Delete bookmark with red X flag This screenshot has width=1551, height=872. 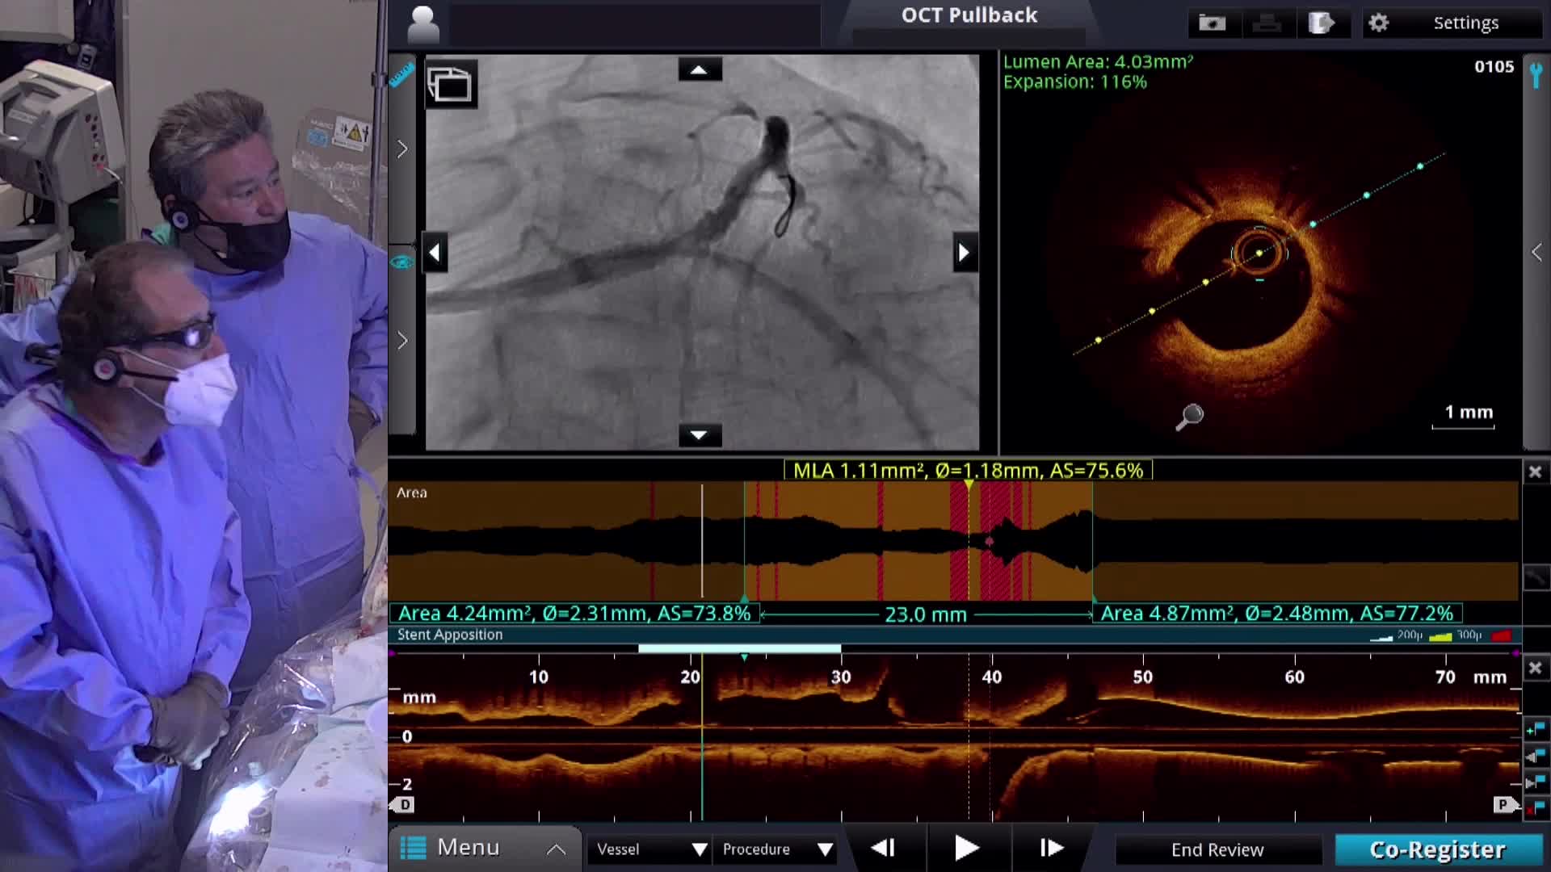point(1535,807)
